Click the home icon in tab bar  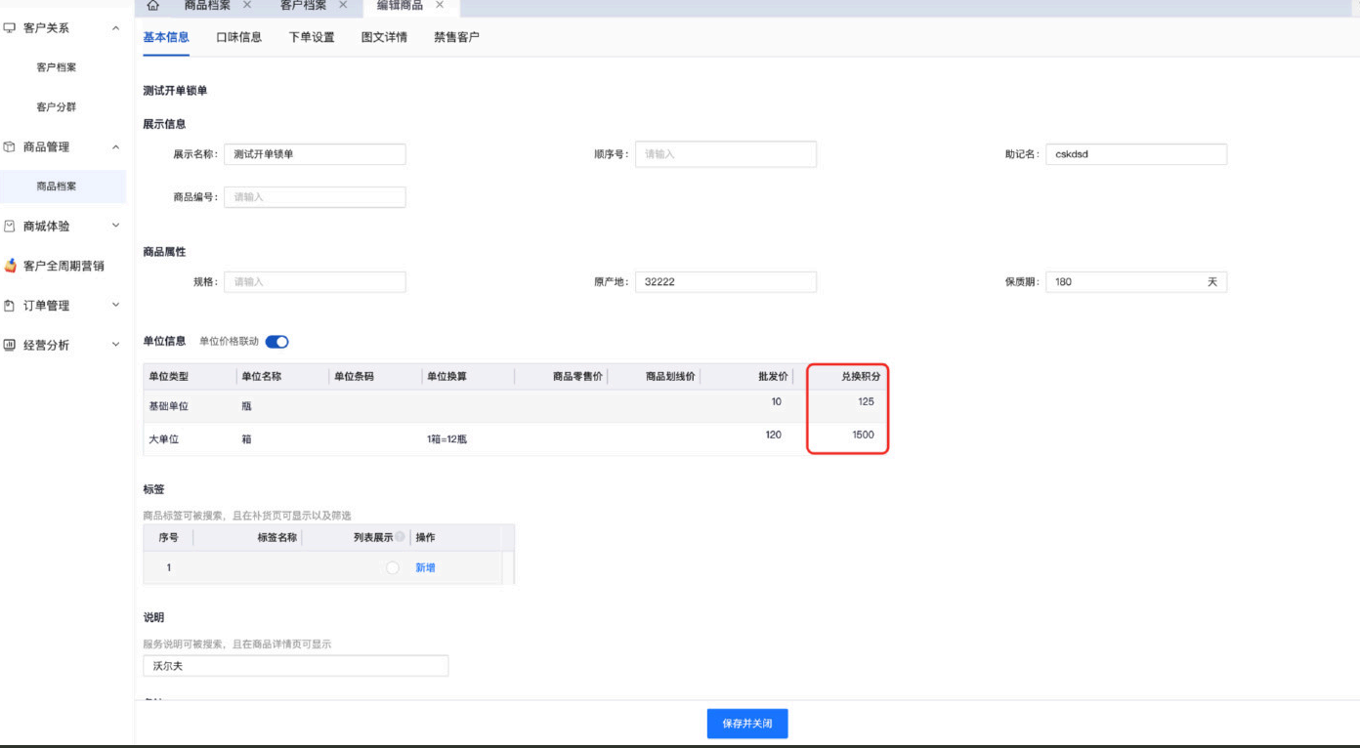coord(152,6)
